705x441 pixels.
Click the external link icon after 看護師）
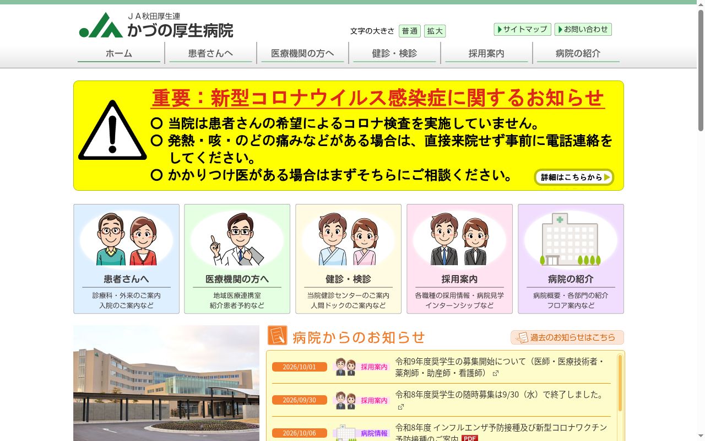pyautogui.click(x=495, y=373)
